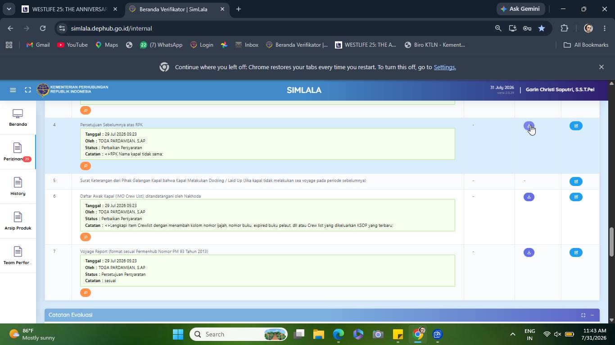Click the Ask Gemini button
615x345 pixels.
pyautogui.click(x=521, y=9)
